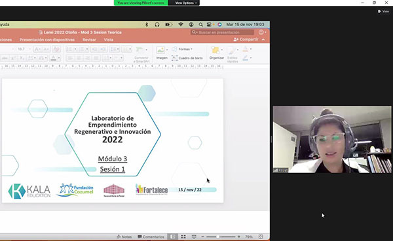
Task: Adjust the zoom slider handle
Action: pyautogui.click(x=217, y=236)
